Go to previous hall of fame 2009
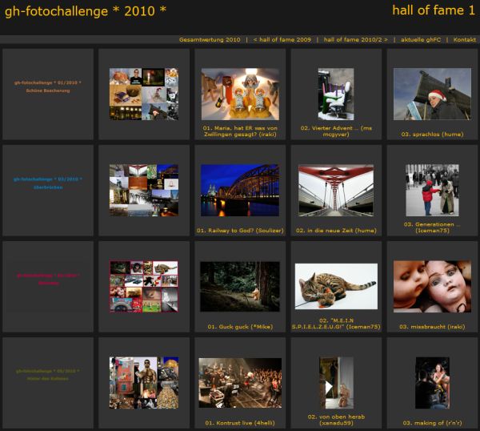This screenshot has height=431, width=480. (x=282, y=39)
